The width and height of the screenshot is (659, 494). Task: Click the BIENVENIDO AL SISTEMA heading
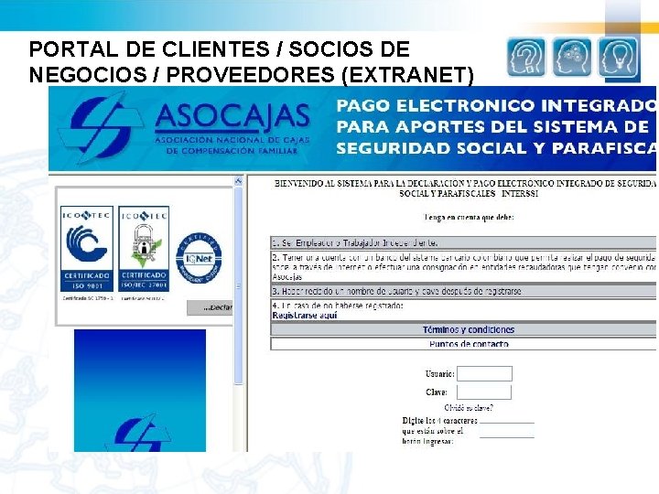pyautogui.click(x=465, y=188)
